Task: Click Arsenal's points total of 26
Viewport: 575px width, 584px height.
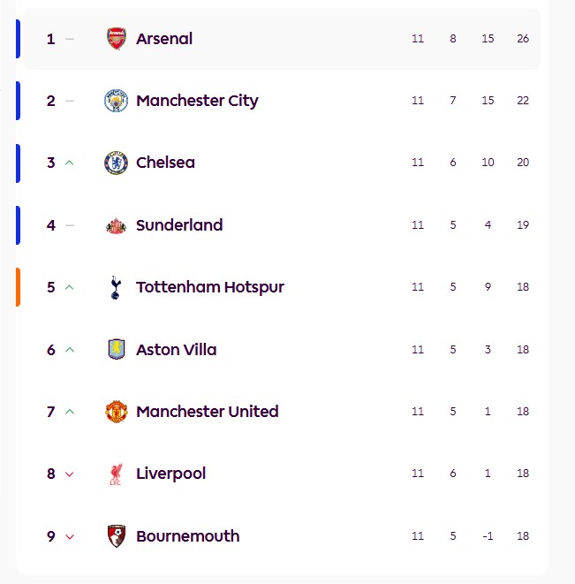Action: click(x=523, y=39)
